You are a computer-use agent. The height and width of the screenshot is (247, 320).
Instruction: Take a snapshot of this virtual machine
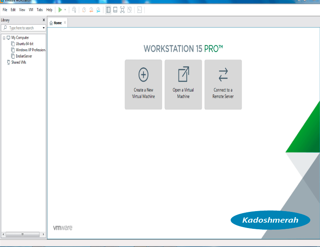coord(84,10)
